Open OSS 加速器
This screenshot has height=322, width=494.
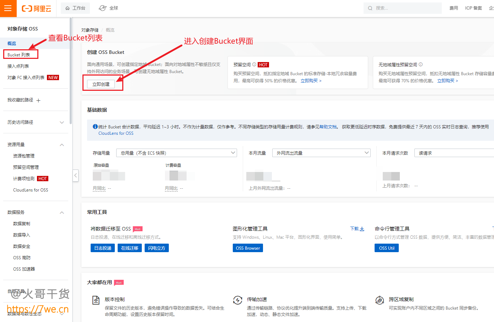24,269
